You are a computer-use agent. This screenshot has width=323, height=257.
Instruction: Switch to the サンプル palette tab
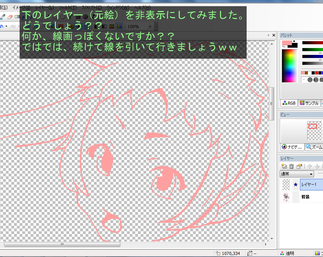coord(309,103)
